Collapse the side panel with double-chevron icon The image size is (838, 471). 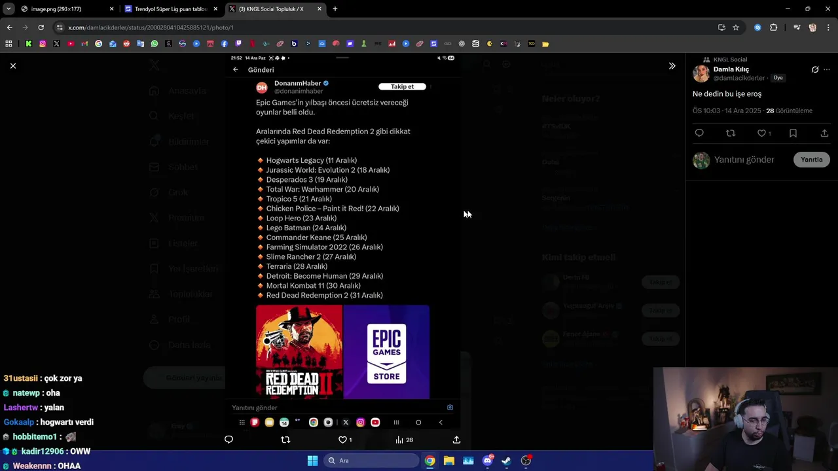pos(672,66)
